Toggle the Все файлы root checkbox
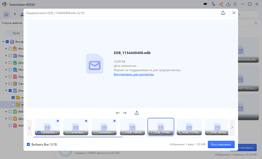Screen dimensions: 262x159 tap(7, 42)
